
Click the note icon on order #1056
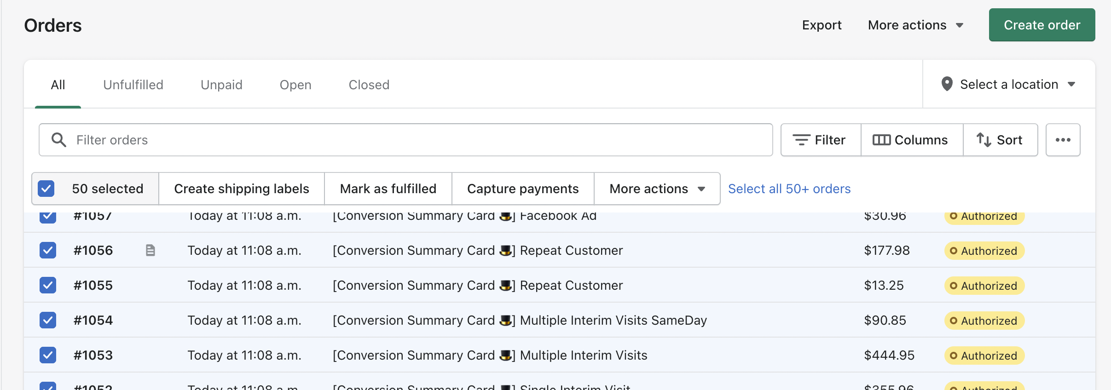pos(150,250)
